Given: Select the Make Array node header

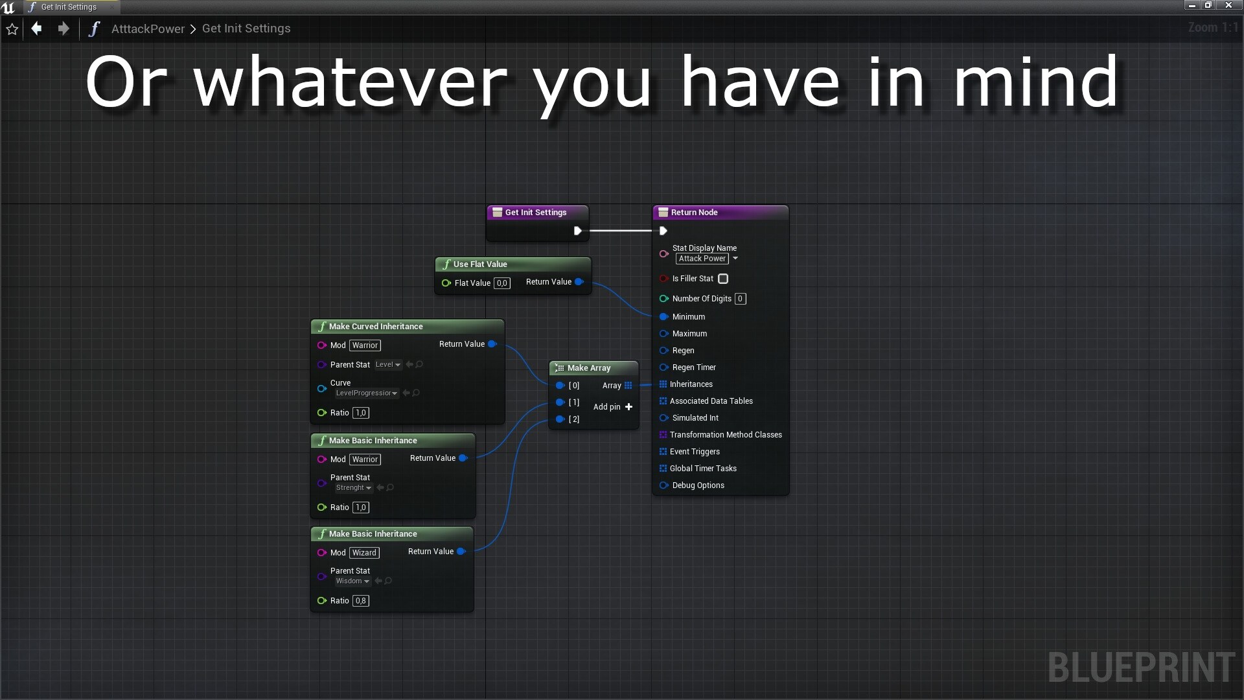Looking at the screenshot, I should tap(593, 367).
